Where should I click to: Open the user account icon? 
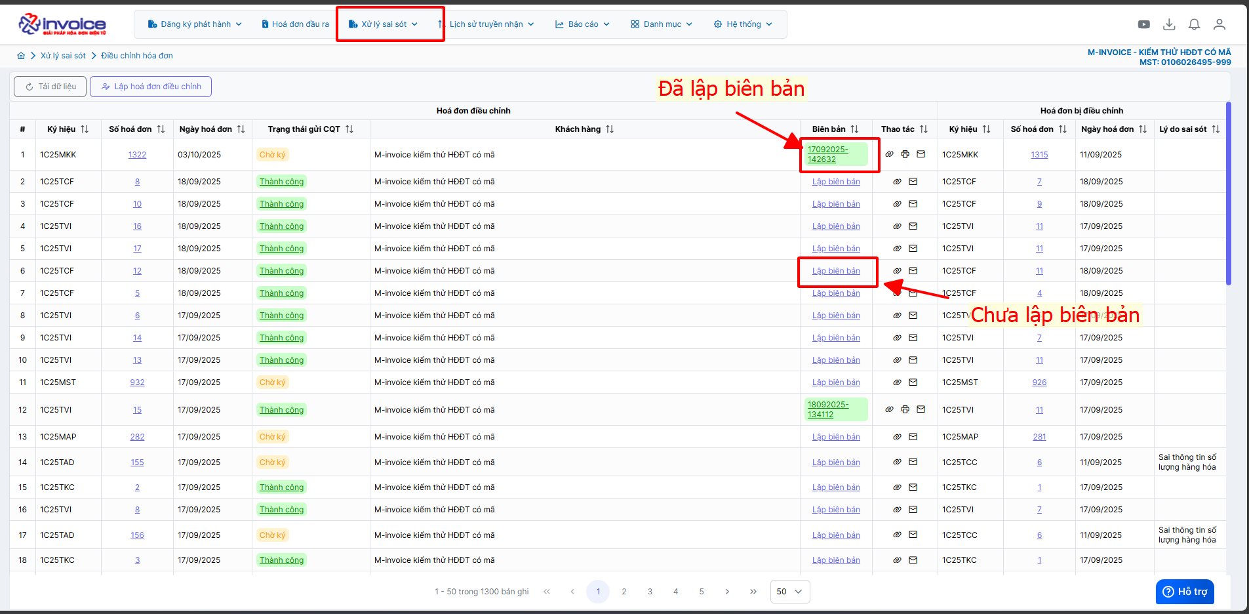pyautogui.click(x=1219, y=24)
